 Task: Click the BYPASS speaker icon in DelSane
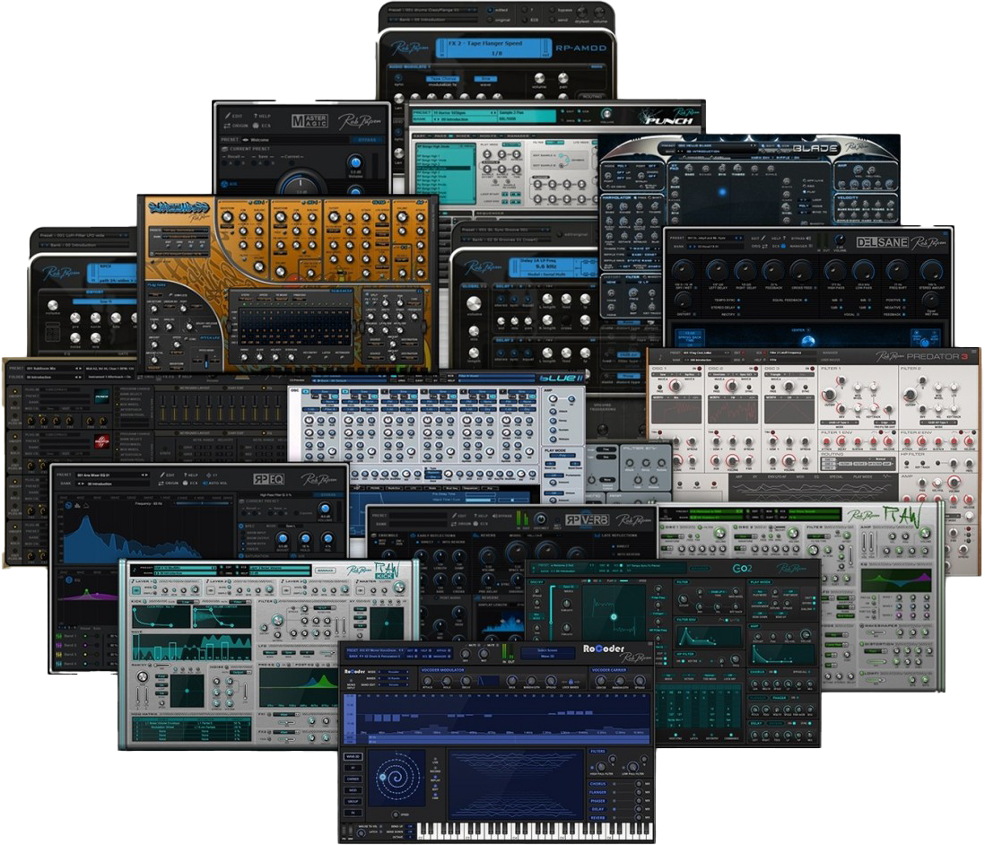808,239
